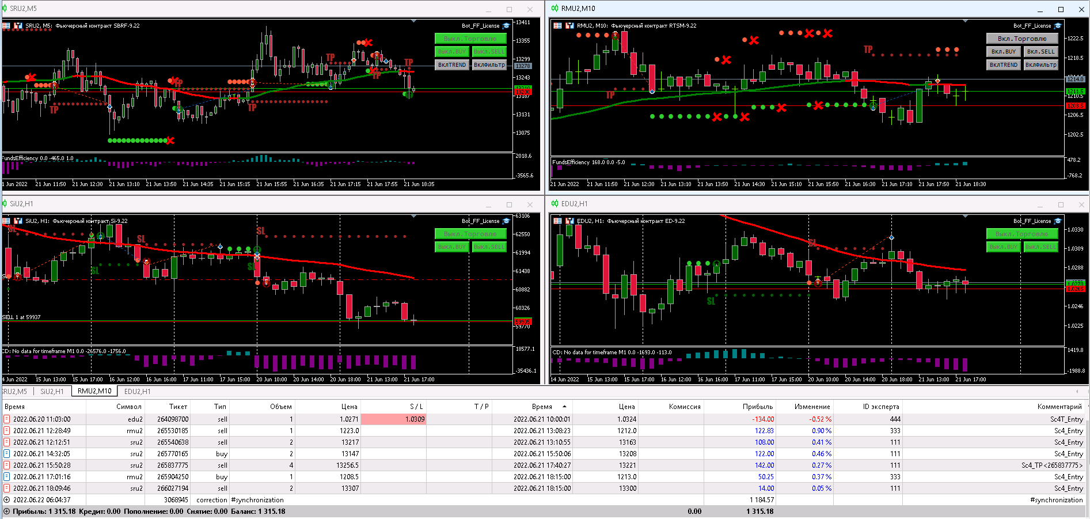1090x519 pixels.
Task: Click the Баланс: 1 315.18 summary text
Action: pos(258,512)
